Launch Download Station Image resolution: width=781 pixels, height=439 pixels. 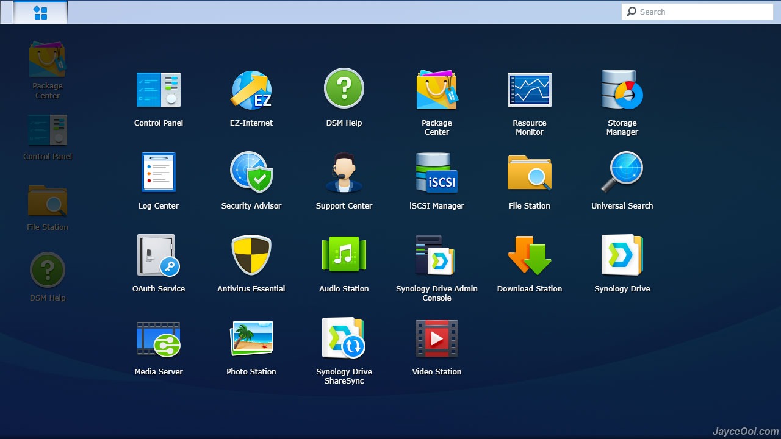tap(530, 255)
